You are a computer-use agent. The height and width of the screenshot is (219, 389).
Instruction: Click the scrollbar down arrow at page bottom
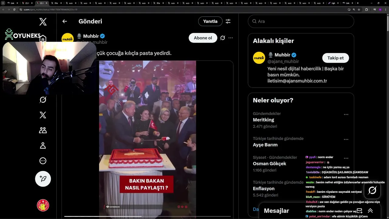387,217
